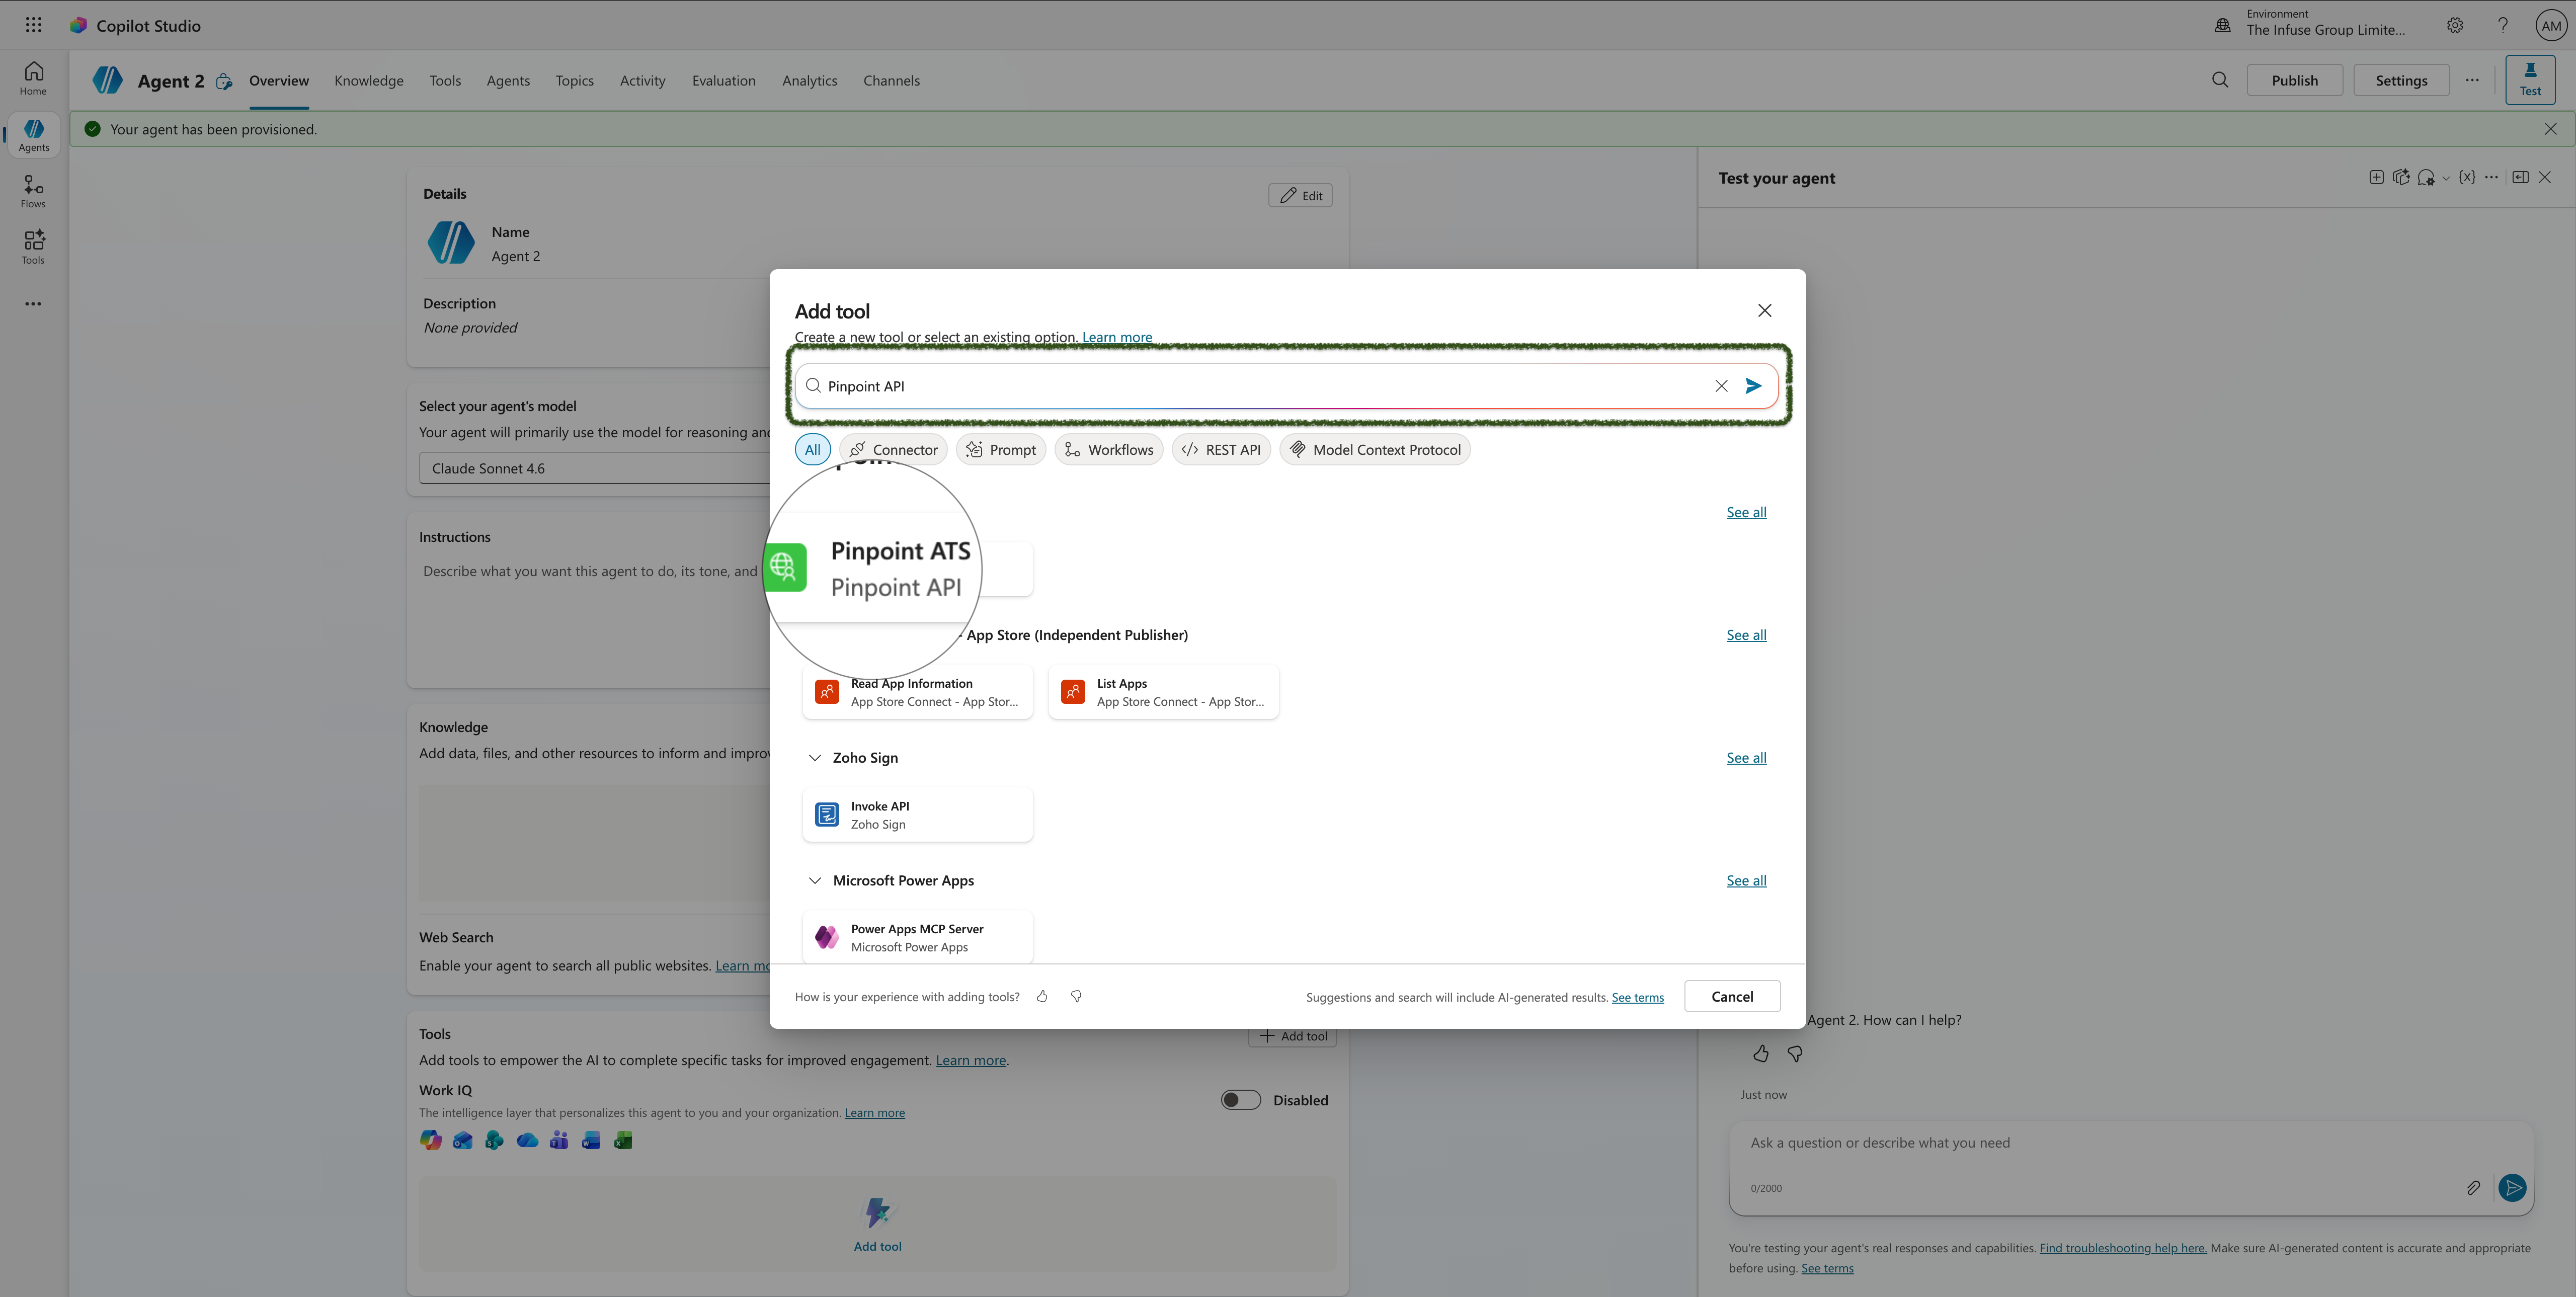
Task: Dismiss the provisioned notification banner
Action: click(2551, 129)
